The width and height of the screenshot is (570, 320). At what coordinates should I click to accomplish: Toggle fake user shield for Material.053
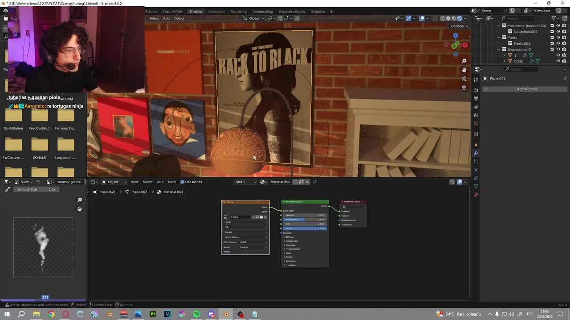tap(295, 182)
